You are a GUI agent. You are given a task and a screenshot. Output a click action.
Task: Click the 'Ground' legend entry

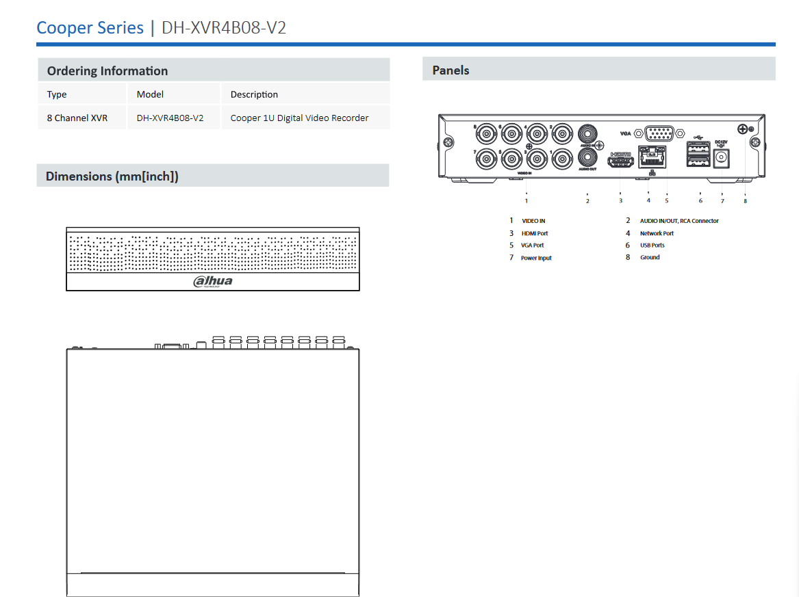click(650, 257)
